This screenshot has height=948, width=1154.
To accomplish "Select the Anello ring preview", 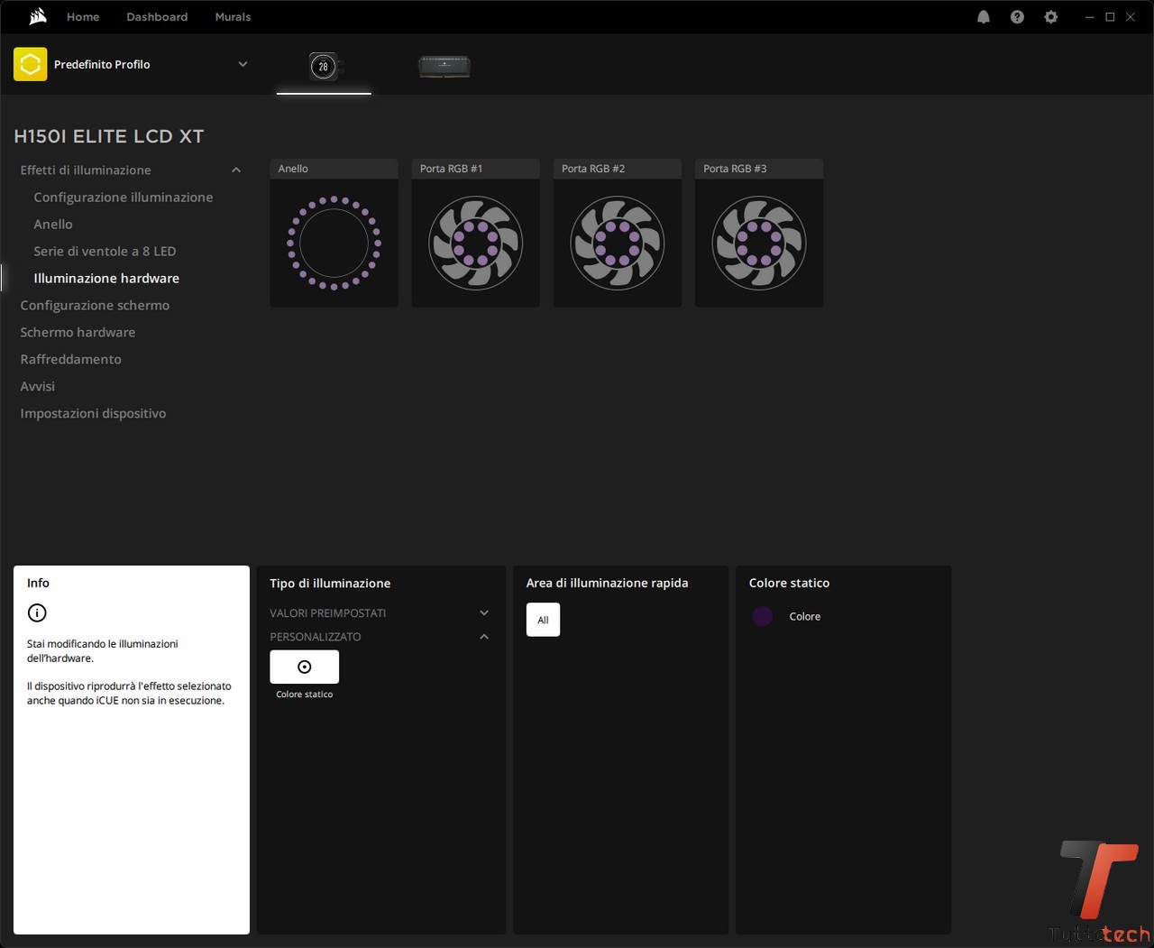I will point(334,243).
